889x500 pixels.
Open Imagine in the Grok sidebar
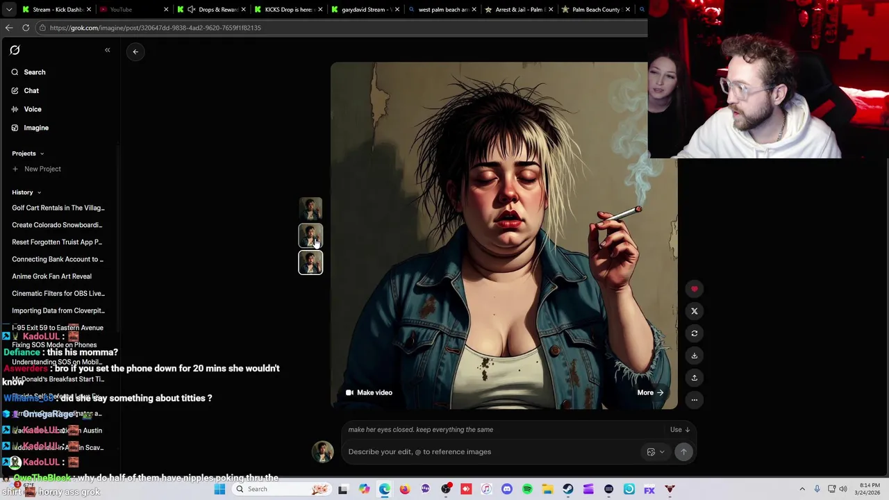point(30,128)
